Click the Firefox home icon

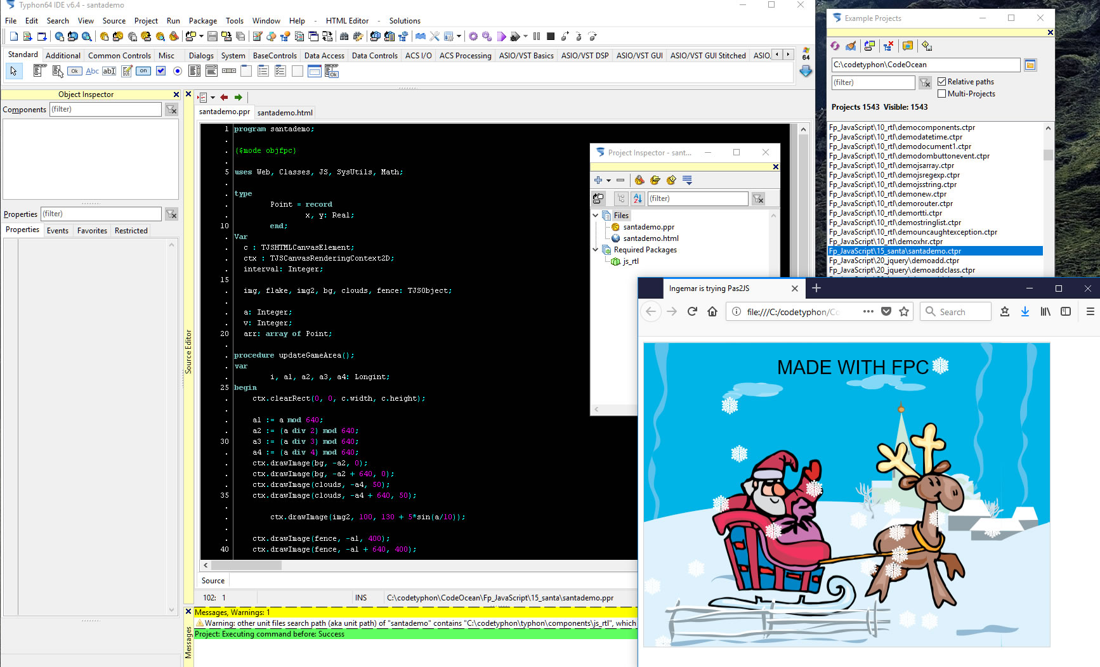(x=712, y=311)
